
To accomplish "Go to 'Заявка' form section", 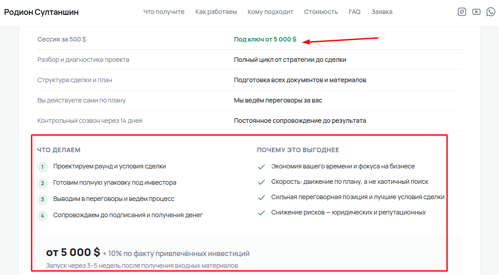I will pyautogui.click(x=382, y=12).
